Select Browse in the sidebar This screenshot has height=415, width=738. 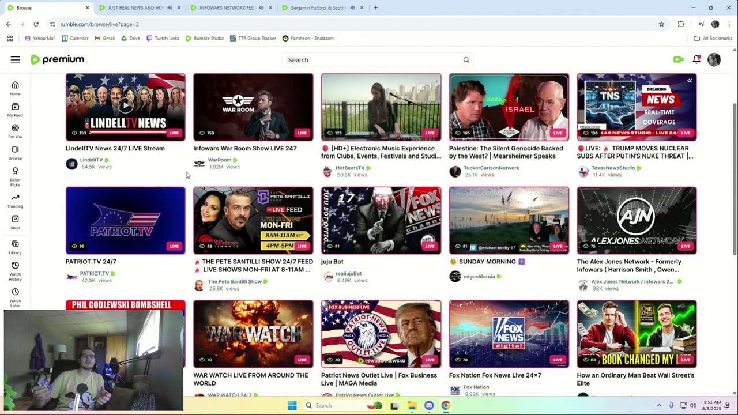tap(15, 152)
